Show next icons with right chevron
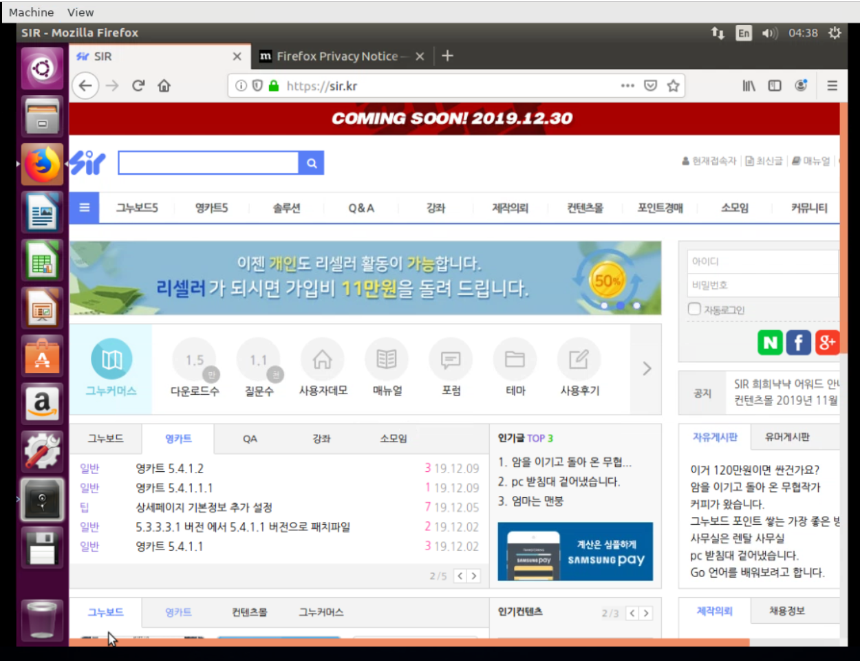 pos(647,369)
